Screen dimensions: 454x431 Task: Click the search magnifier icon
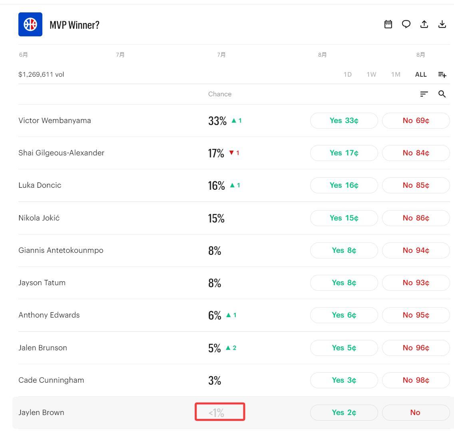[442, 94]
